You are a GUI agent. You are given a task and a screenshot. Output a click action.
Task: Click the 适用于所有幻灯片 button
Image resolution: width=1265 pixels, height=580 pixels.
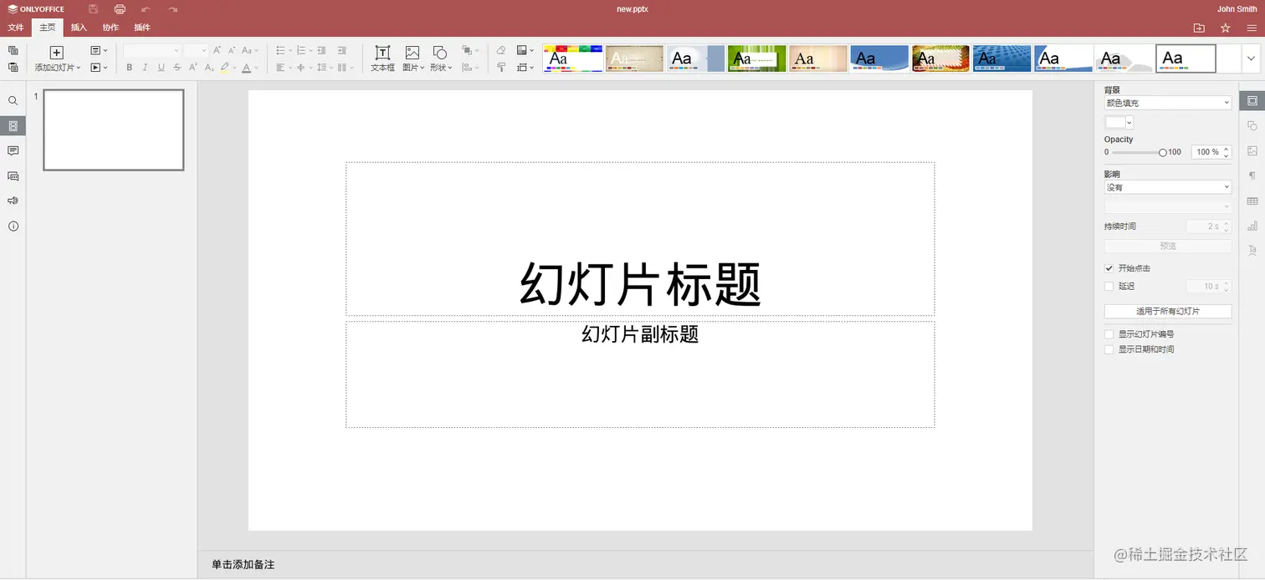click(1167, 311)
